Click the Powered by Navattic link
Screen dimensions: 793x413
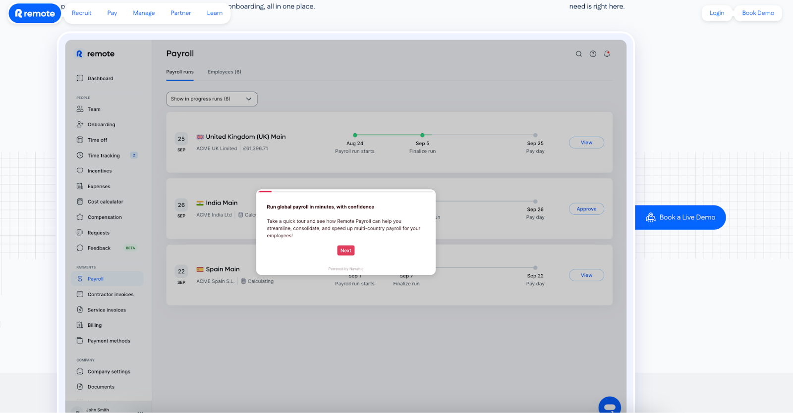[346, 269]
